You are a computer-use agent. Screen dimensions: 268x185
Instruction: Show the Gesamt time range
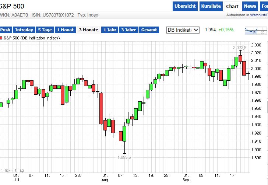(149, 30)
